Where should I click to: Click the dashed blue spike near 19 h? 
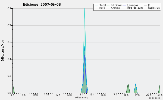[x=136, y=89]
